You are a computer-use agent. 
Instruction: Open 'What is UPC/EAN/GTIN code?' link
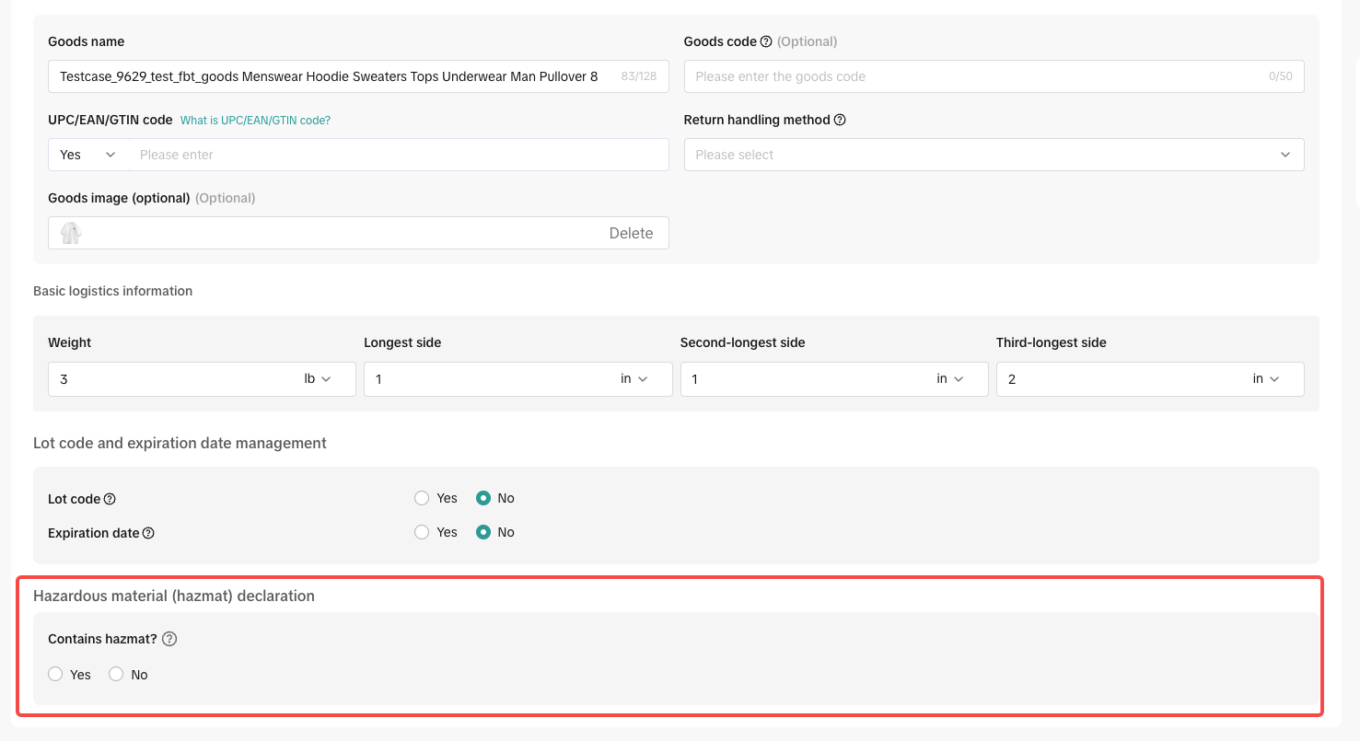pyautogui.click(x=255, y=121)
